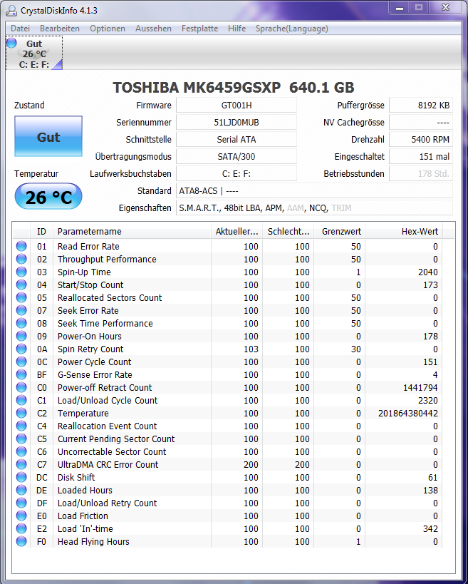Click the Laufwerksbuchstaben field C: E: F:

(236, 173)
